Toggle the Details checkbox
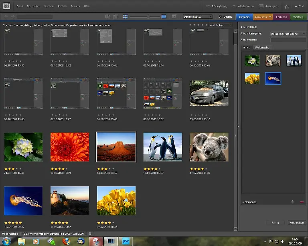This screenshot has height=246, width=308. 221,16
